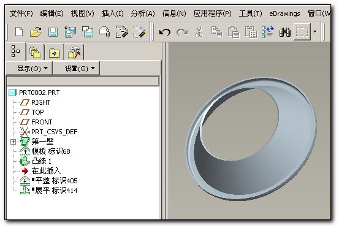Open the 工具(T) menu
This screenshot has height=228, width=339.
pos(250,13)
